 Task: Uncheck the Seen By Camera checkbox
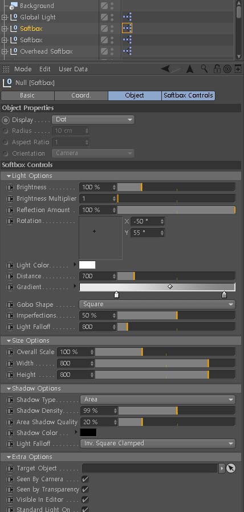pos(85,479)
